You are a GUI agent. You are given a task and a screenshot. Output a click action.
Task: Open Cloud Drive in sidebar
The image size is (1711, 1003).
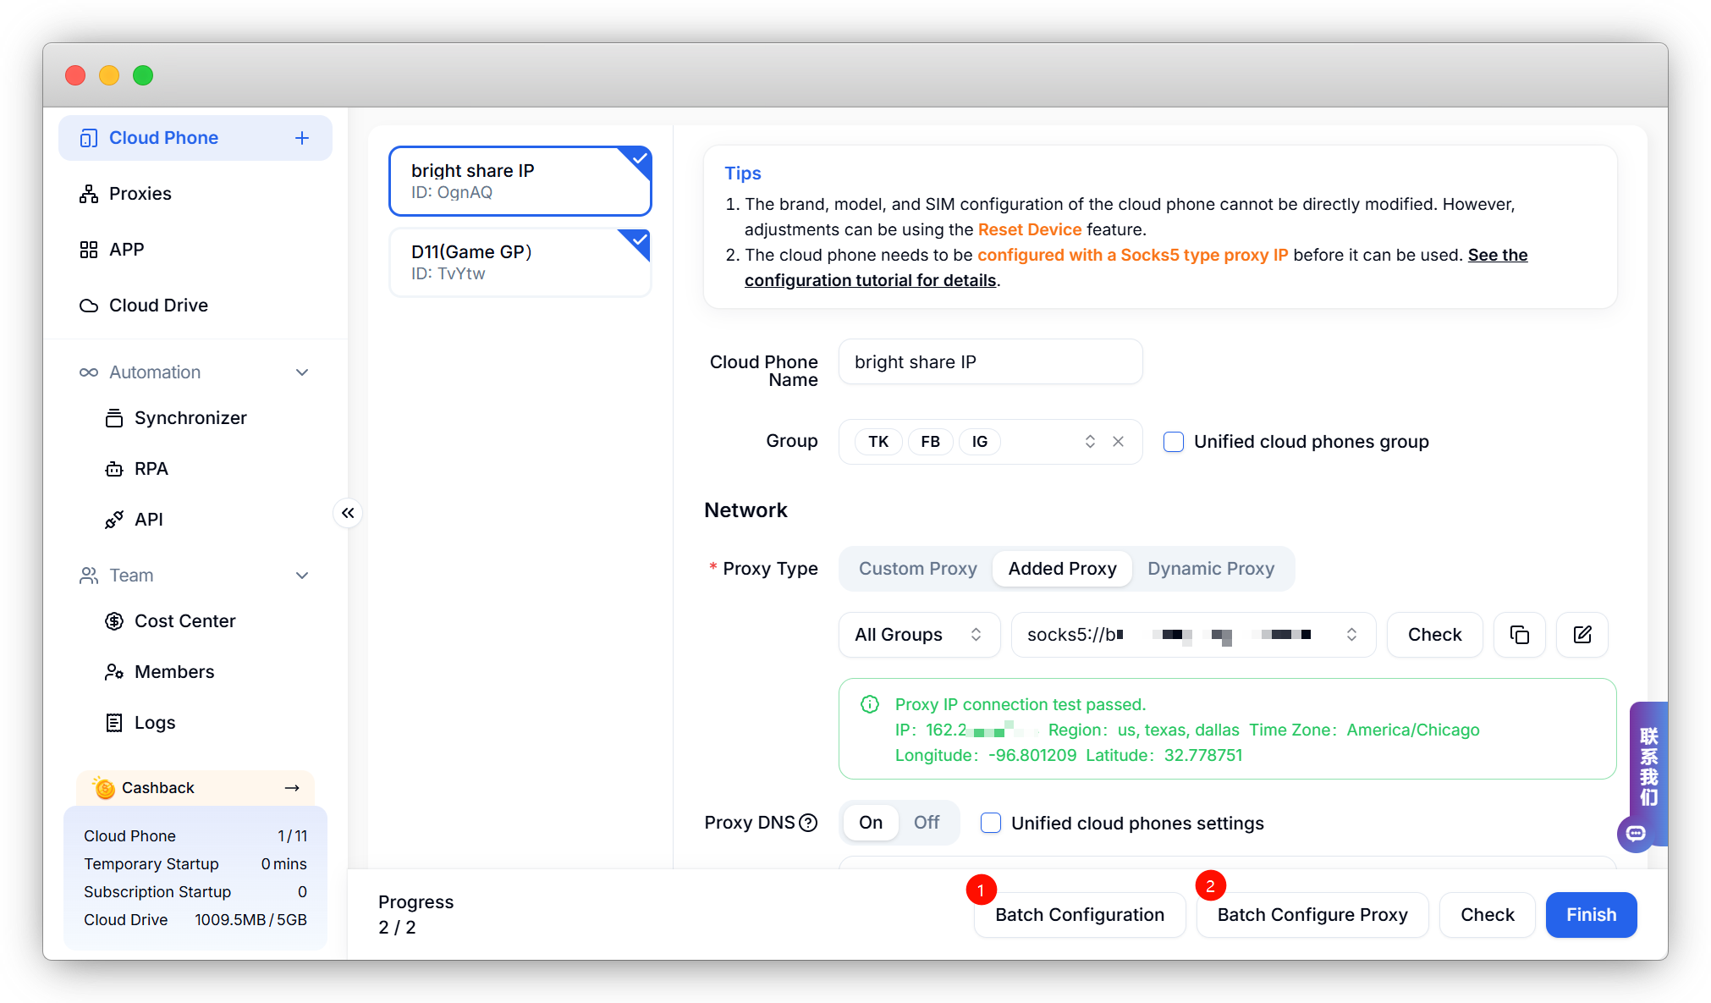pos(157,306)
